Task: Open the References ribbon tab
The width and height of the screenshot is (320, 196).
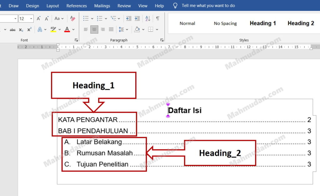Action: [x=77, y=6]
